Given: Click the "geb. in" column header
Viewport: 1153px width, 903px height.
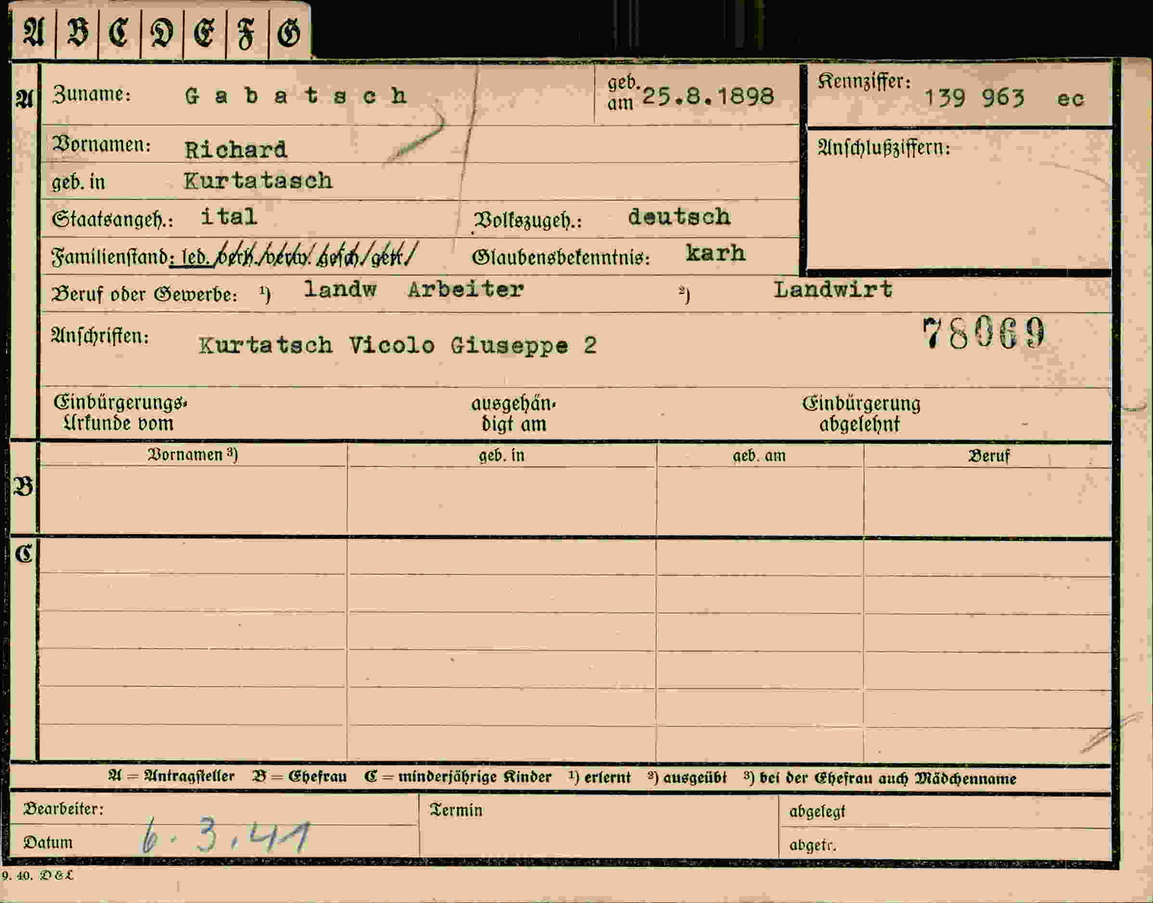Looking at the screenshot, I should coord(501,455).
